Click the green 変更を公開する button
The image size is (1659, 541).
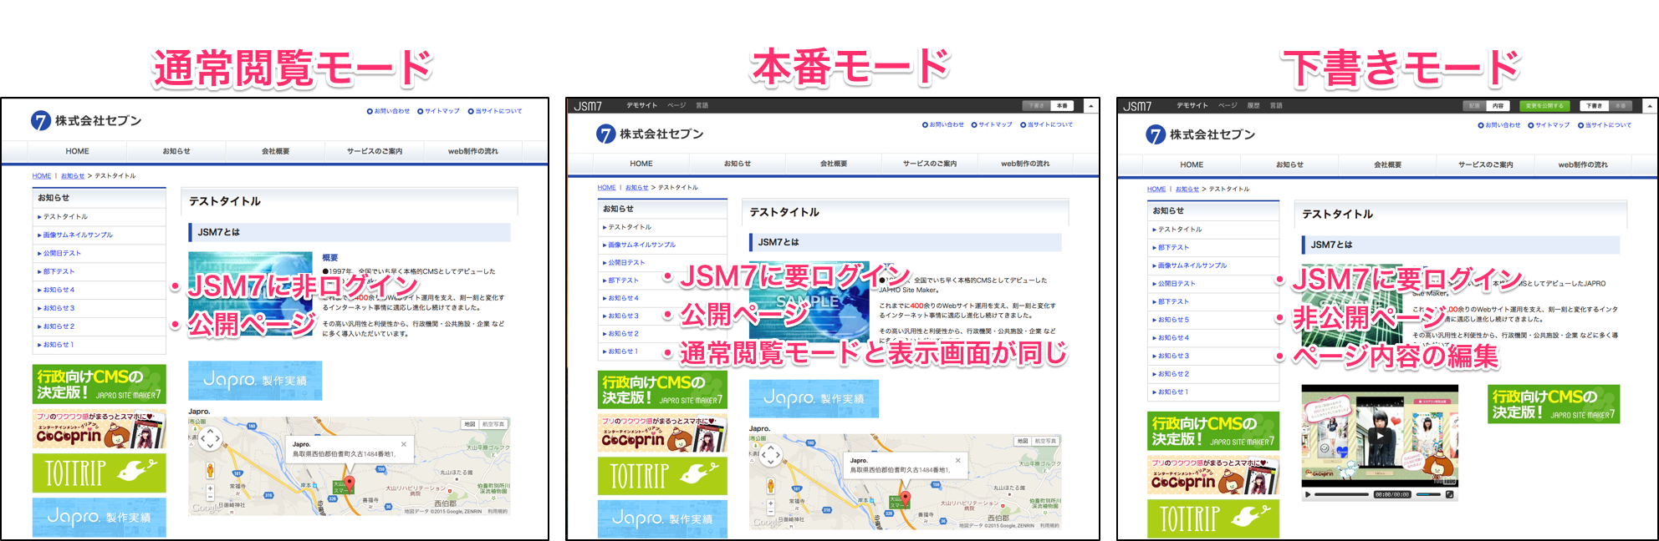(1544, 106)
